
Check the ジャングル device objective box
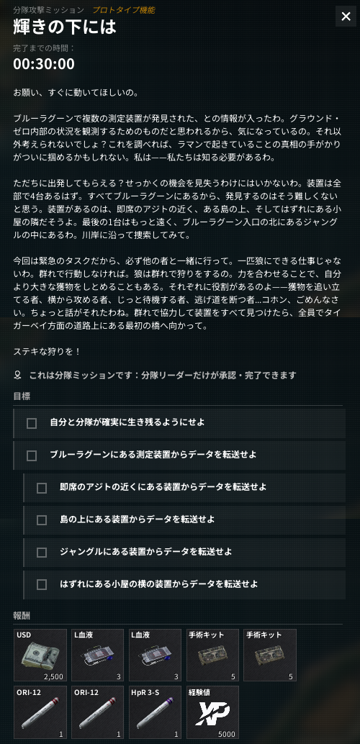(x=42, y=553)
